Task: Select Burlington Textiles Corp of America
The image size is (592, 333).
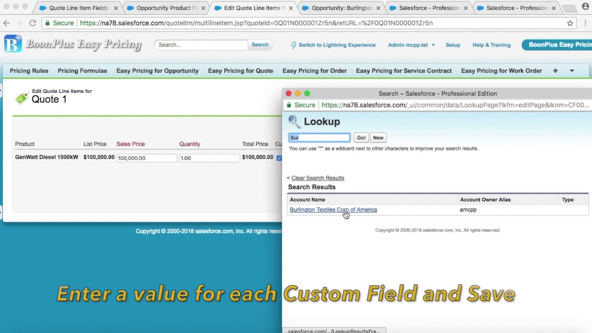Action: coord(333,210)
